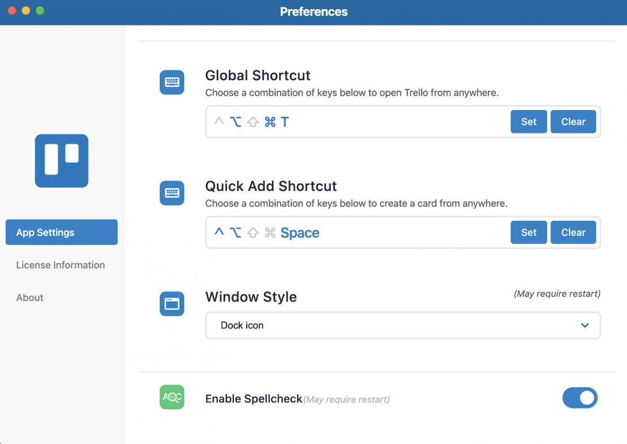This screenshot has height=444, width=627.
Task: Open the About section
Action: 29,298
